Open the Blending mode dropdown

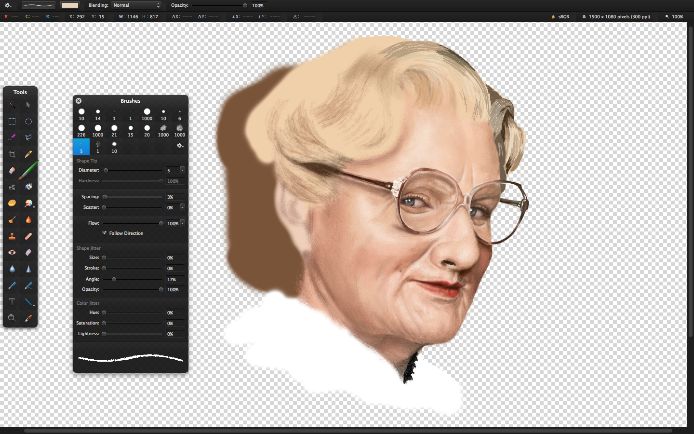(136, 5)
